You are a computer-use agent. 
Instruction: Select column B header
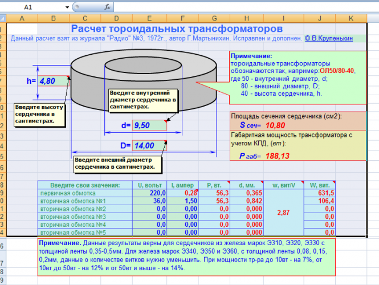[54, 18]
